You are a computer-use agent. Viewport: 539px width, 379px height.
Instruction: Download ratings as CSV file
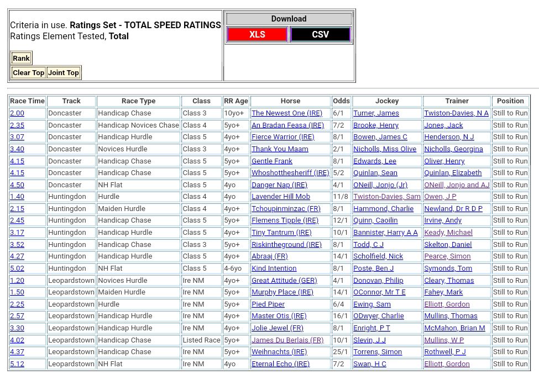click(x=320, y=35)
